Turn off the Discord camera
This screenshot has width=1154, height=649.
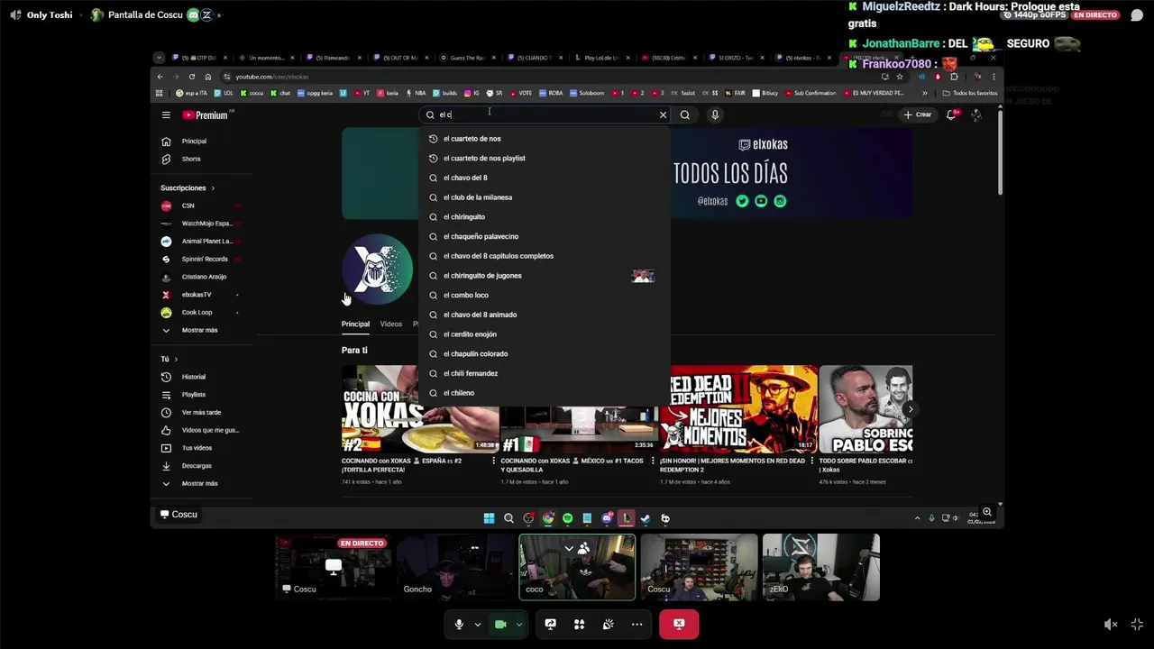(x=500, y=624)
